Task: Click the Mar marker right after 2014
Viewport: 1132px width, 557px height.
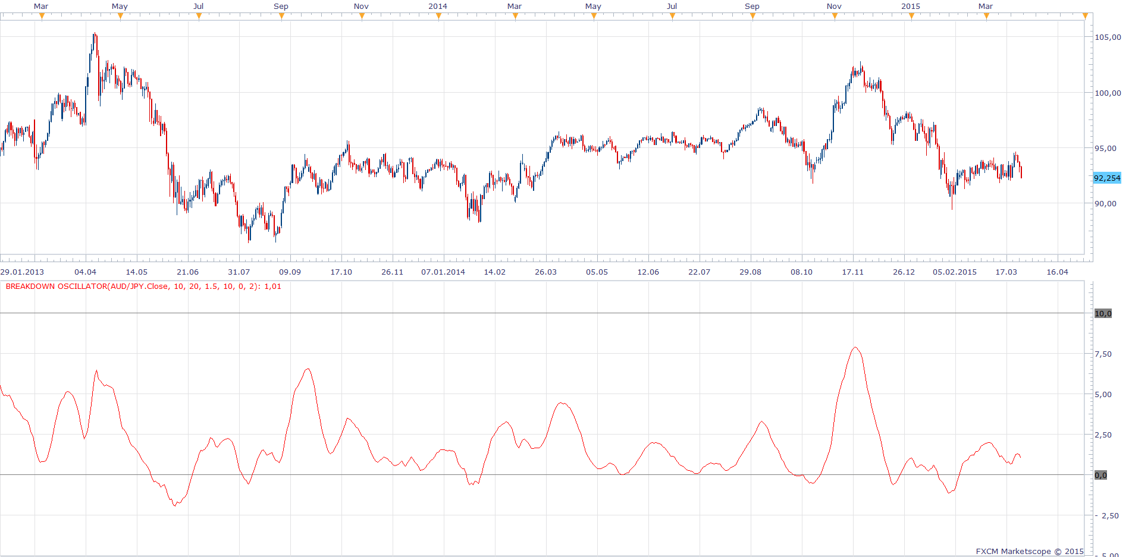Action: [x=515, y=16]
